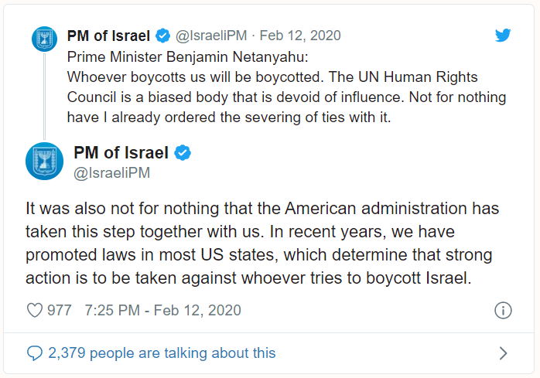Click PM of Israel name in parent tweet
Image resolution: width=540 pixels, height=378 pixels.
[108, 36]
